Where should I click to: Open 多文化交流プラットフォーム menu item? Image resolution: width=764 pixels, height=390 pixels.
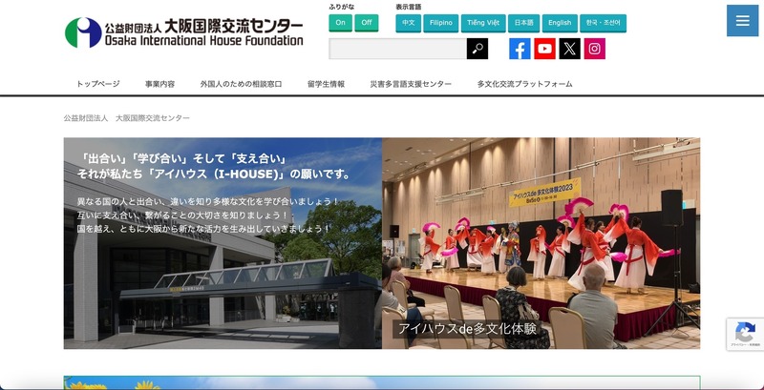tap(524, 84)
